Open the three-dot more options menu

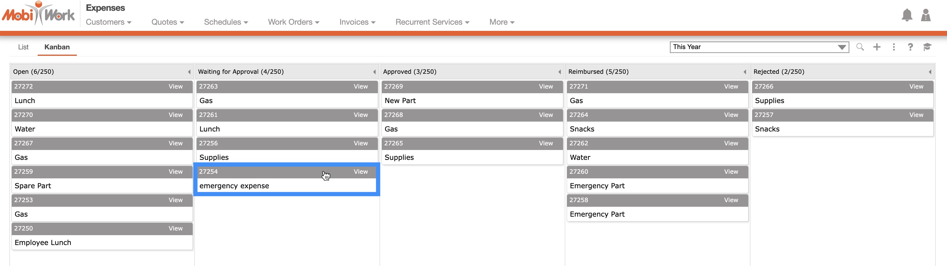click(x=894, y=47)
